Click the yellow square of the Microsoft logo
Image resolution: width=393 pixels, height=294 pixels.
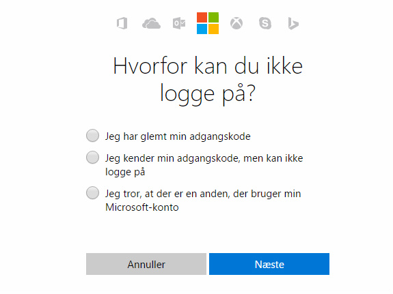tap(213, 29)
